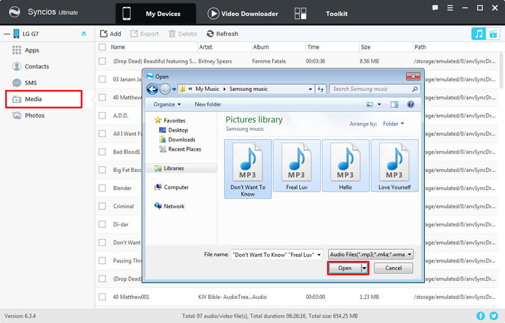Refresh the media list

tap(222, 34)
